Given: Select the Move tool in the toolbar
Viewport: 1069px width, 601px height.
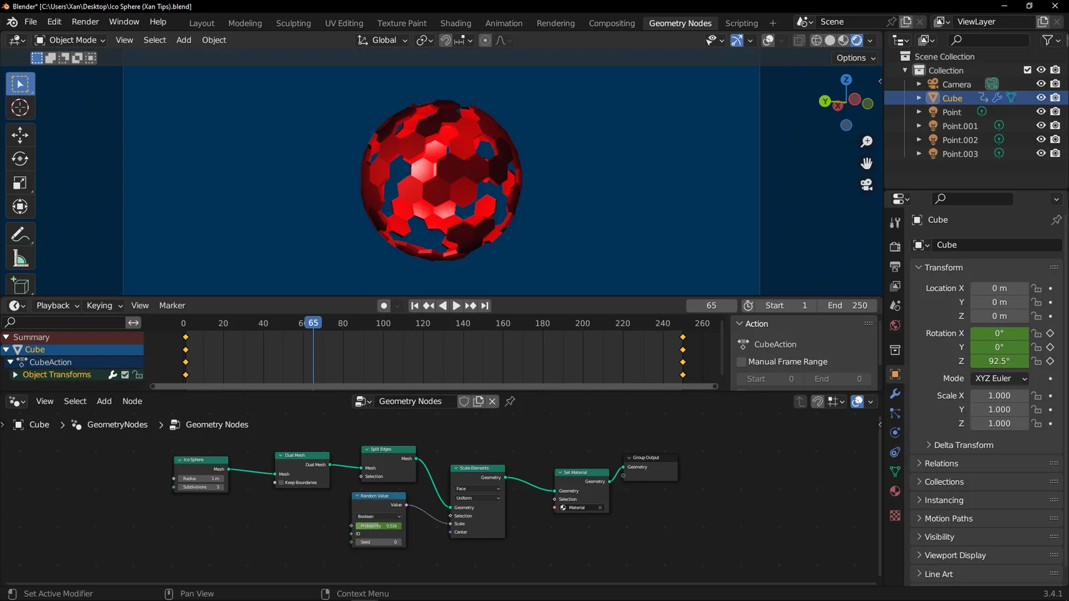Looking at the screenshot, I should click(20, 135).
